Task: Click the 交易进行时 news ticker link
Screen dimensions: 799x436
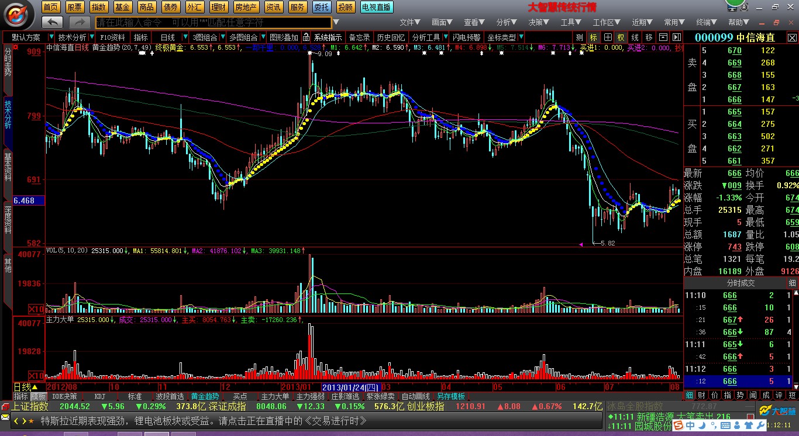Action: (x=335, y=421)
